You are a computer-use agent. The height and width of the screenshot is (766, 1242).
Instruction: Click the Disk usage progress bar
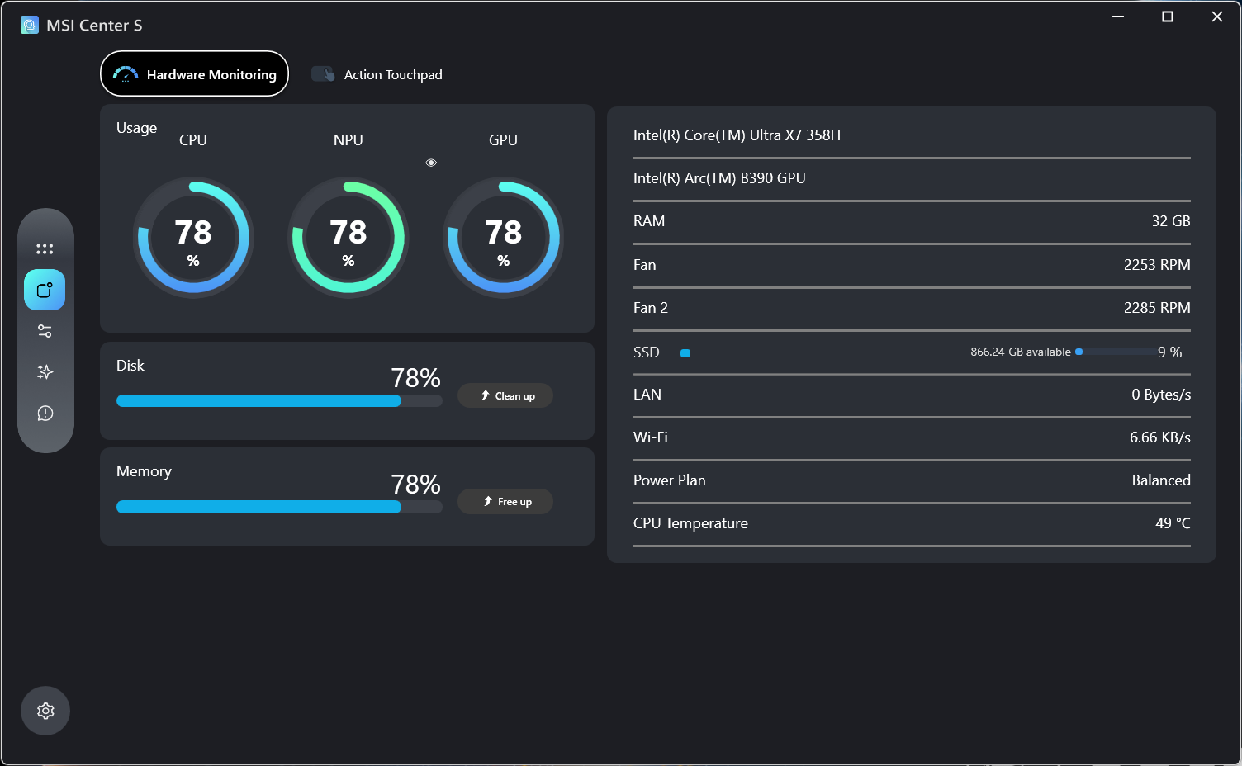pos(279,401)
